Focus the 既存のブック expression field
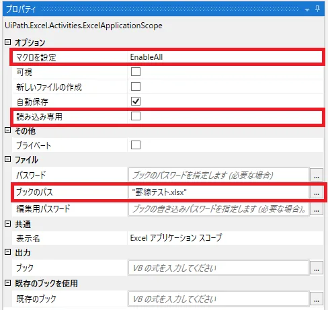The height and width of the screenshot is (310, 328). [218, 299]
